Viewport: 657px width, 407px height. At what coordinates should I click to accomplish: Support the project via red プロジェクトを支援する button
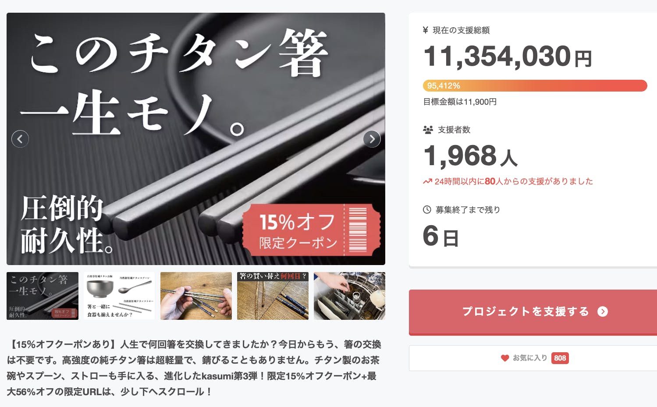pos(533,312)
